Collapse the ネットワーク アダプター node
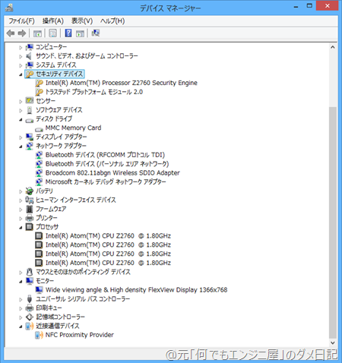 pyautogui.click(x=21, y=147)
